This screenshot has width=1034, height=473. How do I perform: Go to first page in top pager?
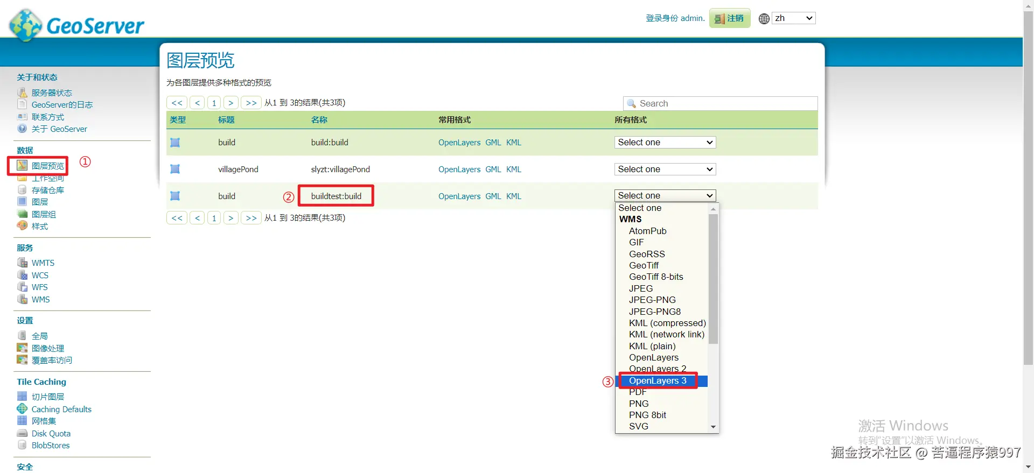(177, 103)
